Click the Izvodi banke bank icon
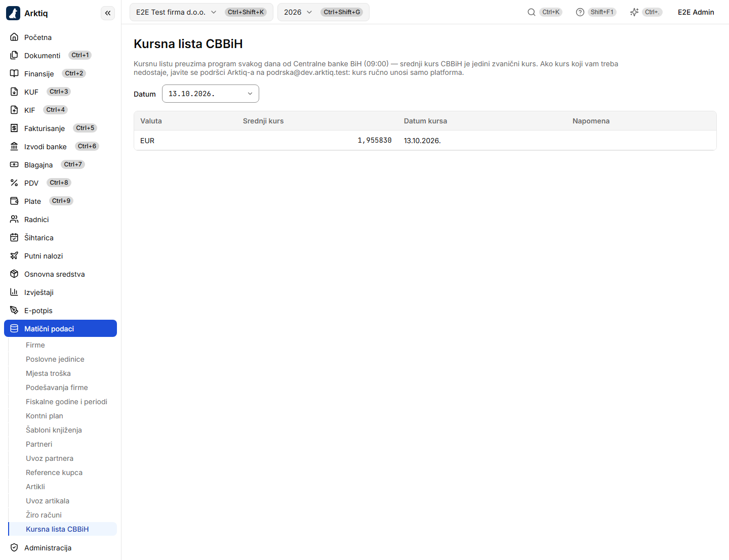Image resolution: width=729 pixels, height=560 pixels. pos(14,147)
